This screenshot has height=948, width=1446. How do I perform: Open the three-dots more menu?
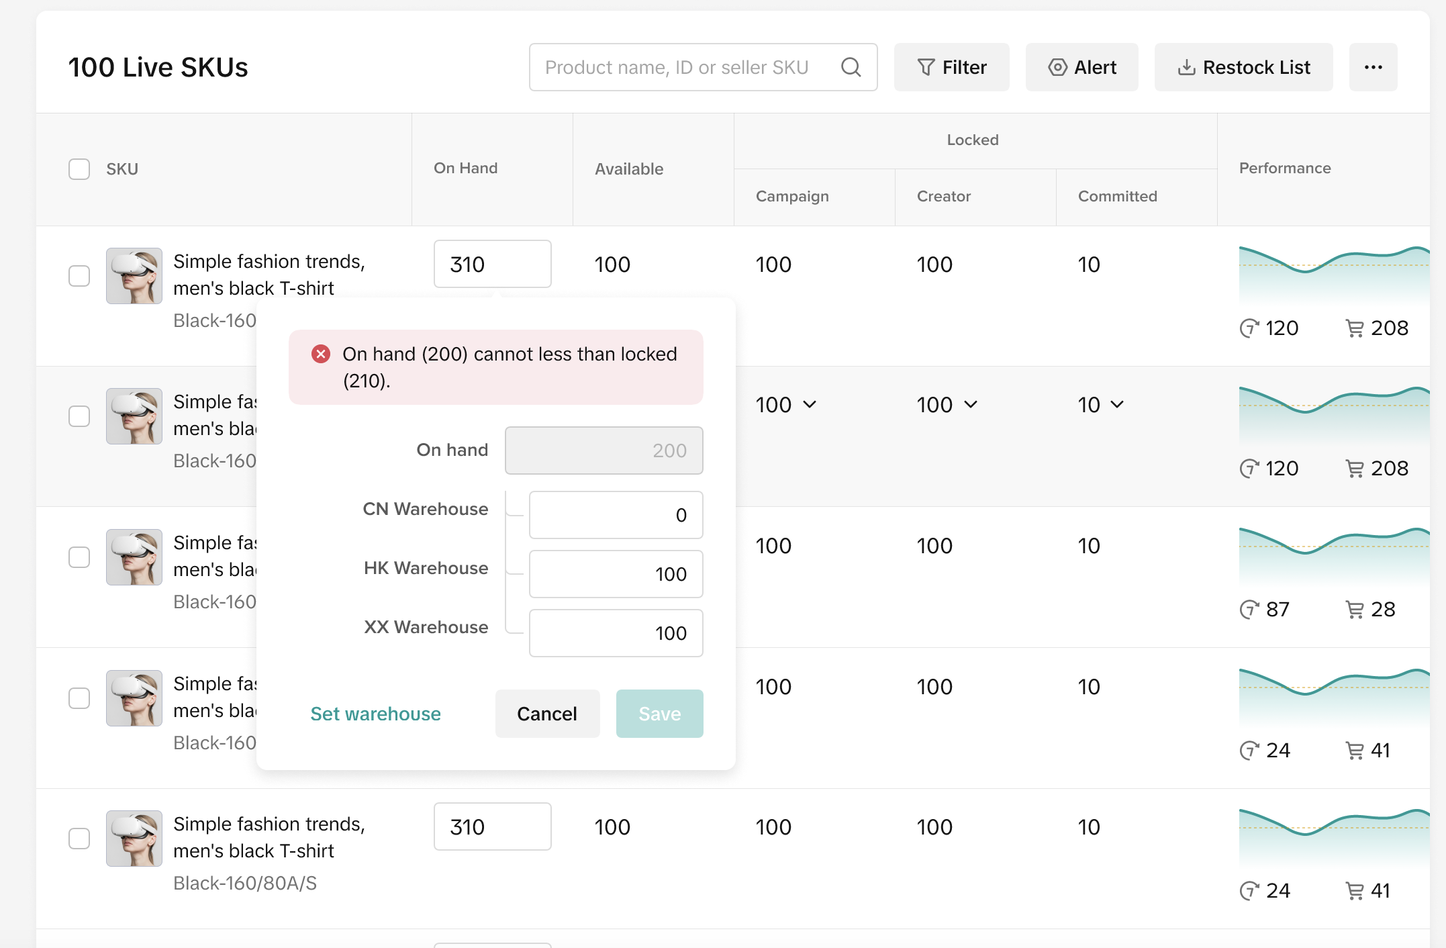pyautogui.click(x=1373, y=67)
